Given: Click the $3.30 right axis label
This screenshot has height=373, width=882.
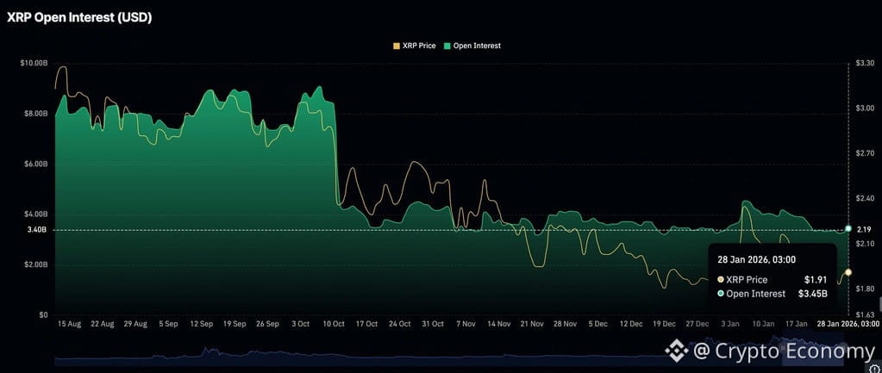Looking at the screenshot, I should click(864, 64).
